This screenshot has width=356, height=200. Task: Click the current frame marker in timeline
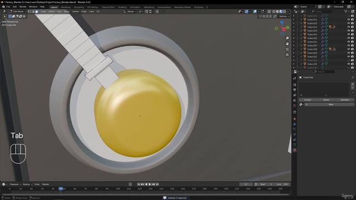coord(61,189)
